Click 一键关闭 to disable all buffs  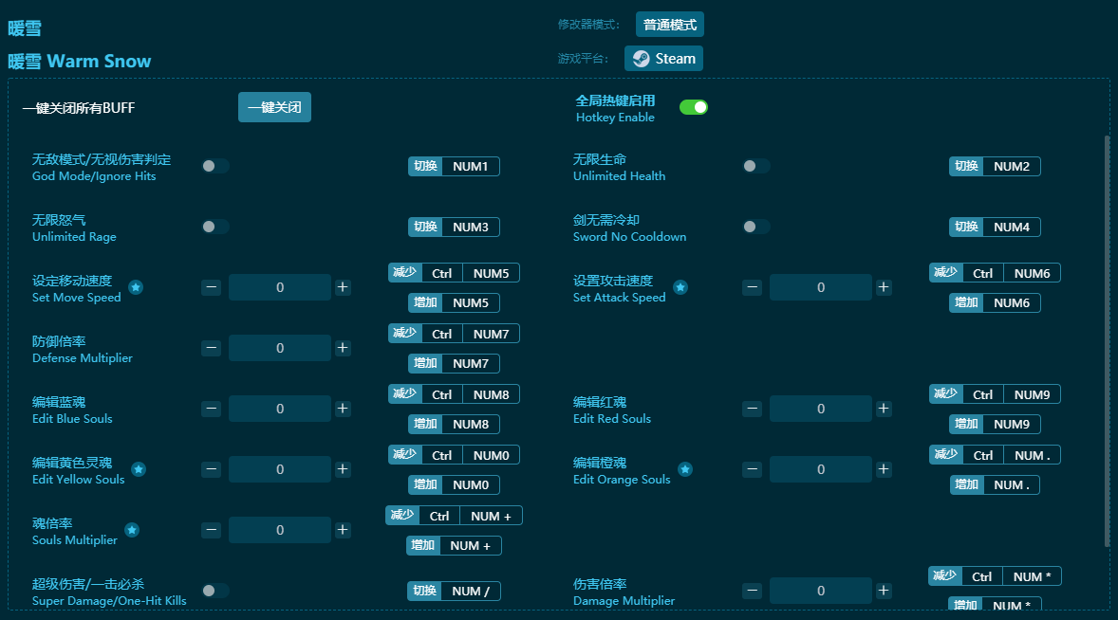pos(274,107)
